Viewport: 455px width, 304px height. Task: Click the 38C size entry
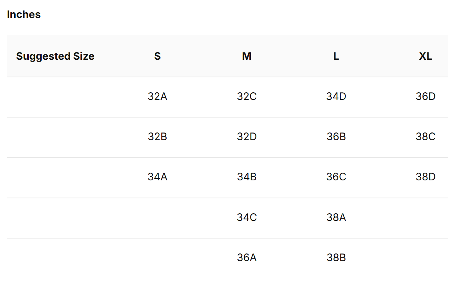click(426, 137)
